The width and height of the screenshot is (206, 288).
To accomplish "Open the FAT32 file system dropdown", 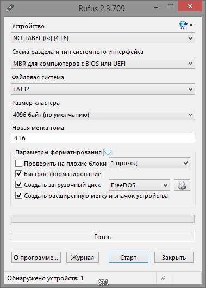I will pyautogui.click(x=103, y=89).
